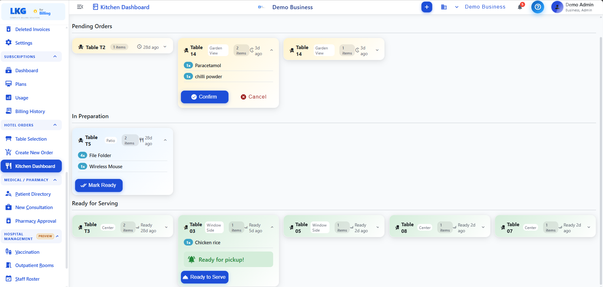603x287 pixels.
Task: Click the Deleted Invoices trash icon
Action: tap(9, 29)
